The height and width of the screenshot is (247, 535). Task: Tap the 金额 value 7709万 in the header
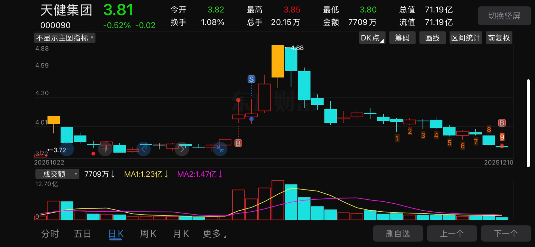coord(362,22)
